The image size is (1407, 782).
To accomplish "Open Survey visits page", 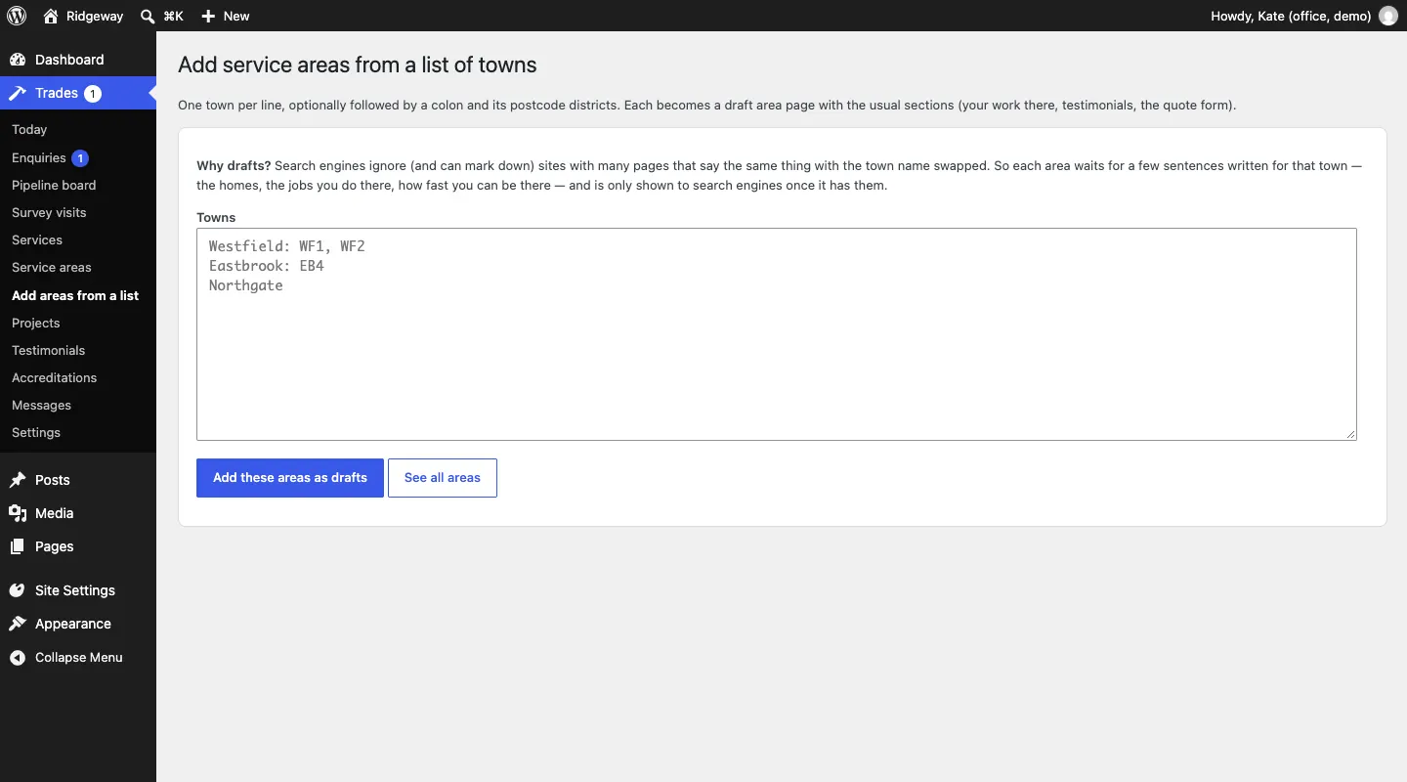I will point(49,212).
